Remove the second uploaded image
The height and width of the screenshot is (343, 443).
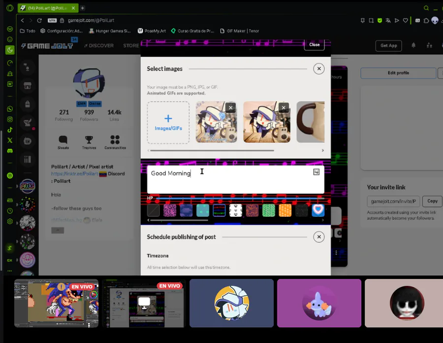click(x=284, y=108)
